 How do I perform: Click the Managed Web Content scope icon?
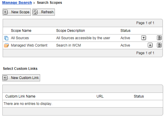point(6,45)
